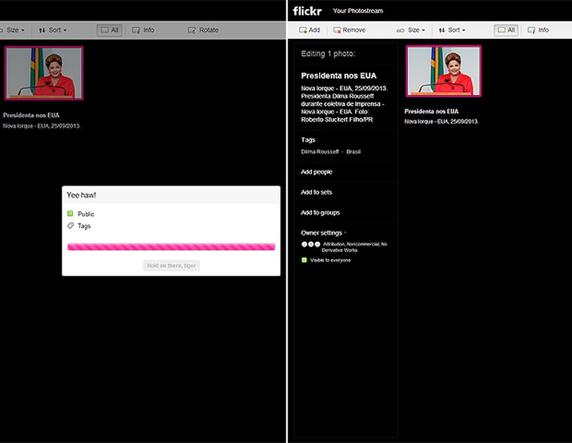Viewport: 572px width, 443px height.
Task: Open the Sort dropdown in right toolbar
Action: 452,30
